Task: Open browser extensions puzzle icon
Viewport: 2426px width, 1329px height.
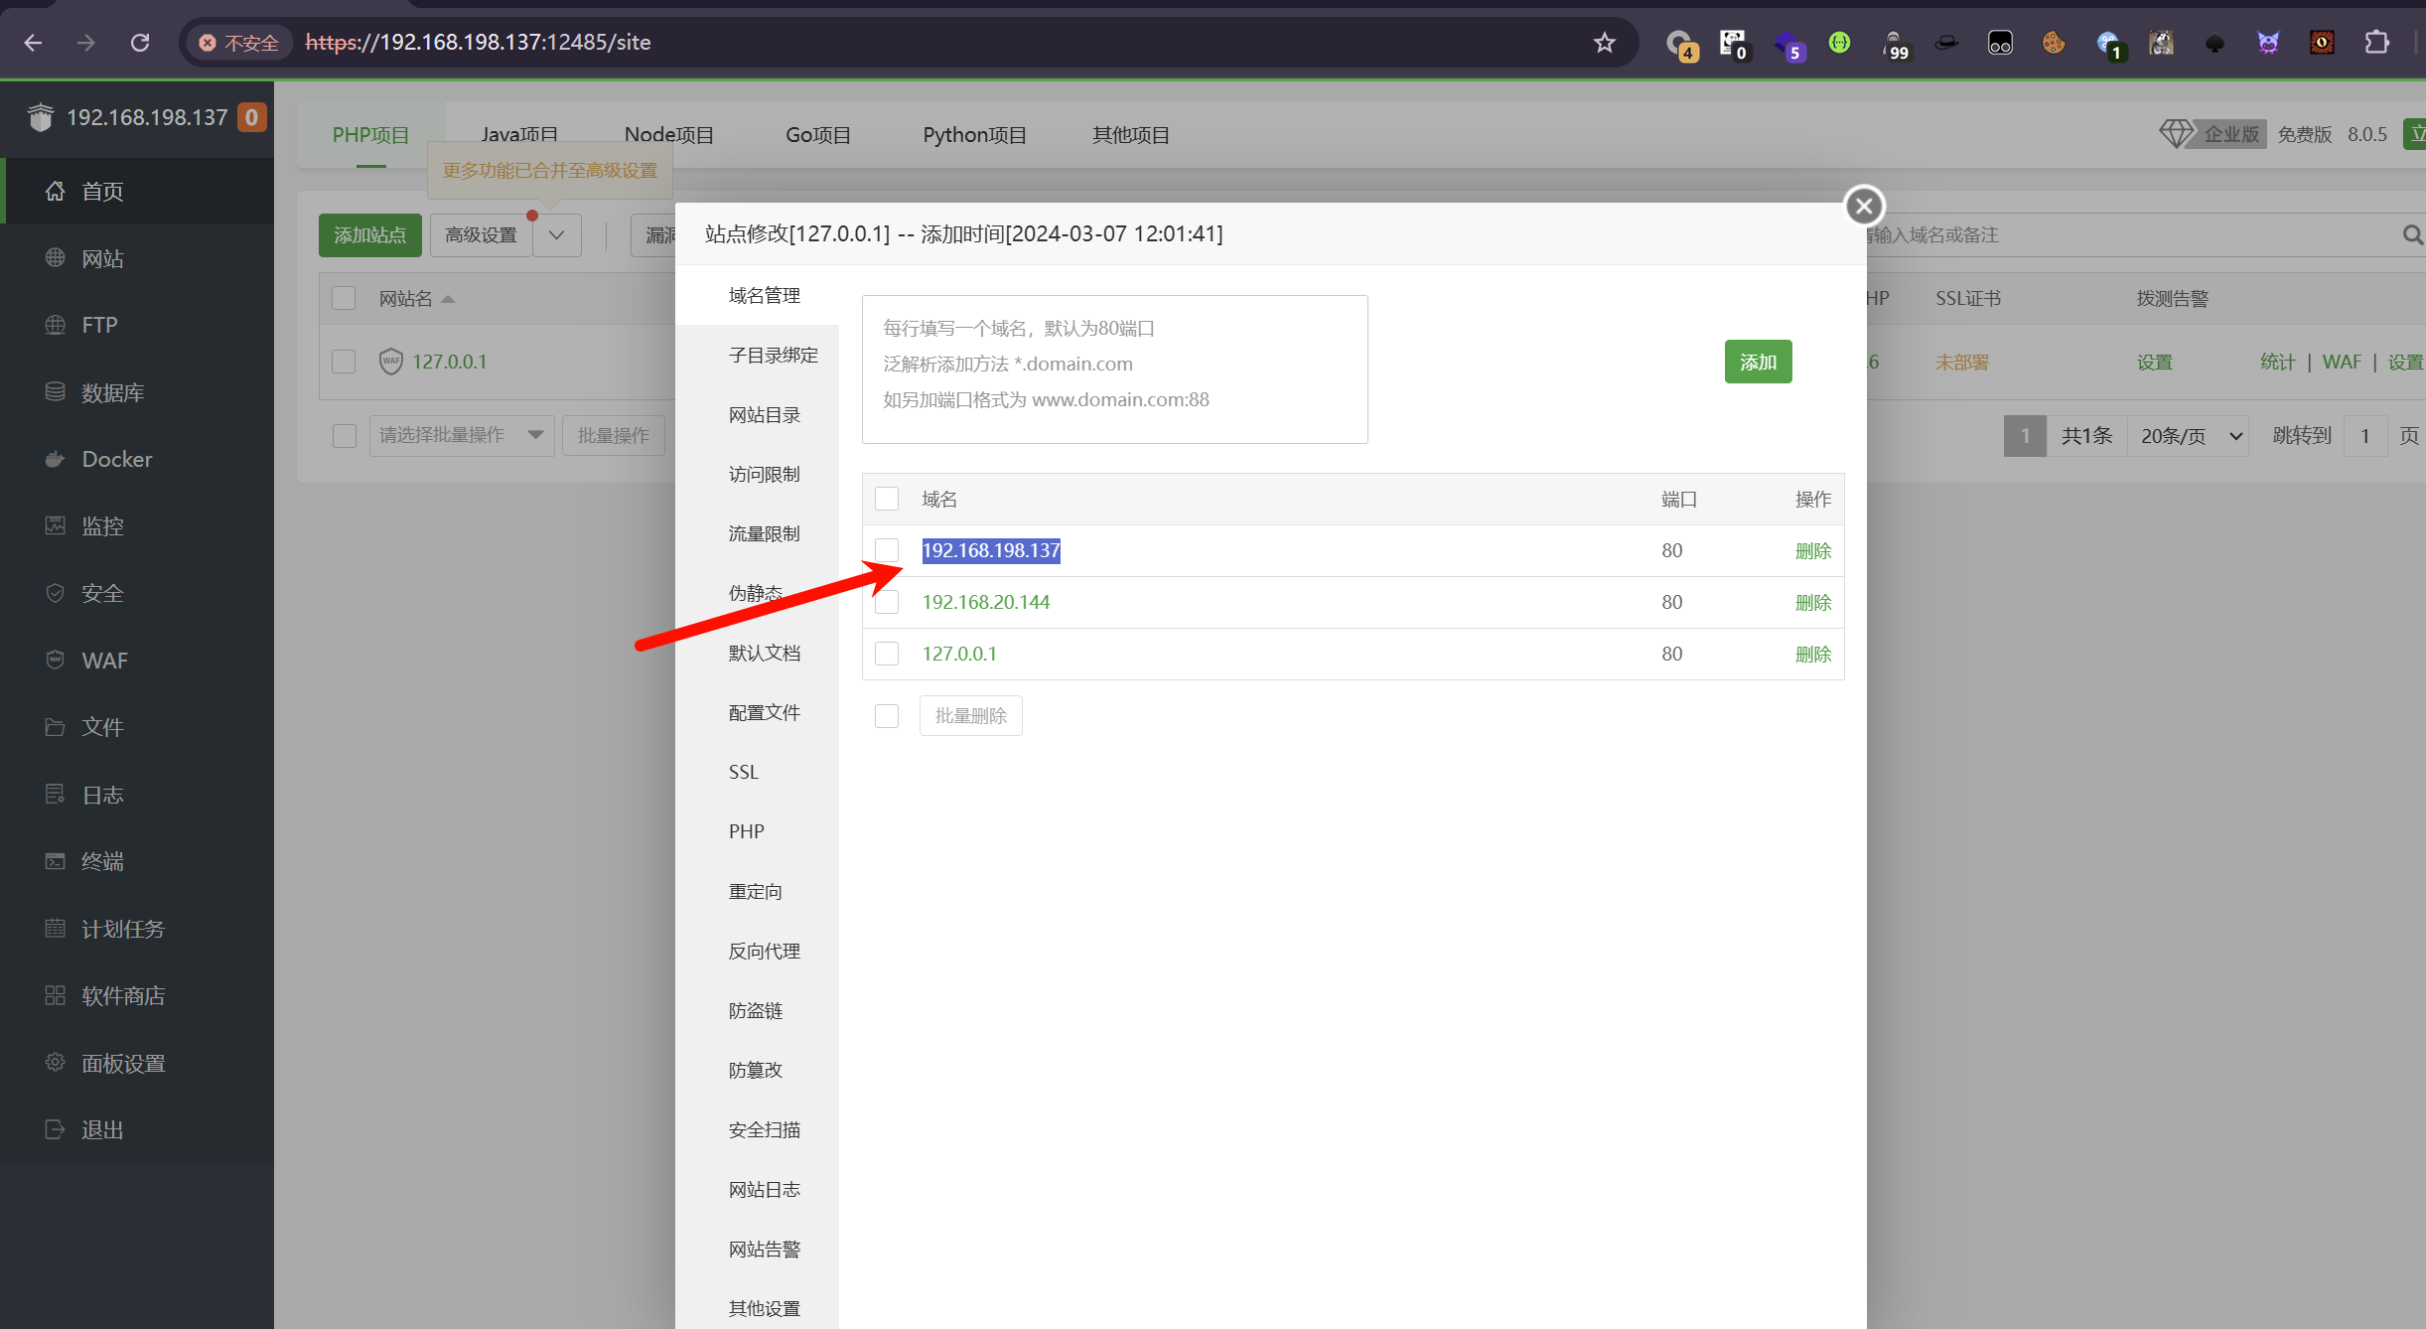Action: [2376, 43]
